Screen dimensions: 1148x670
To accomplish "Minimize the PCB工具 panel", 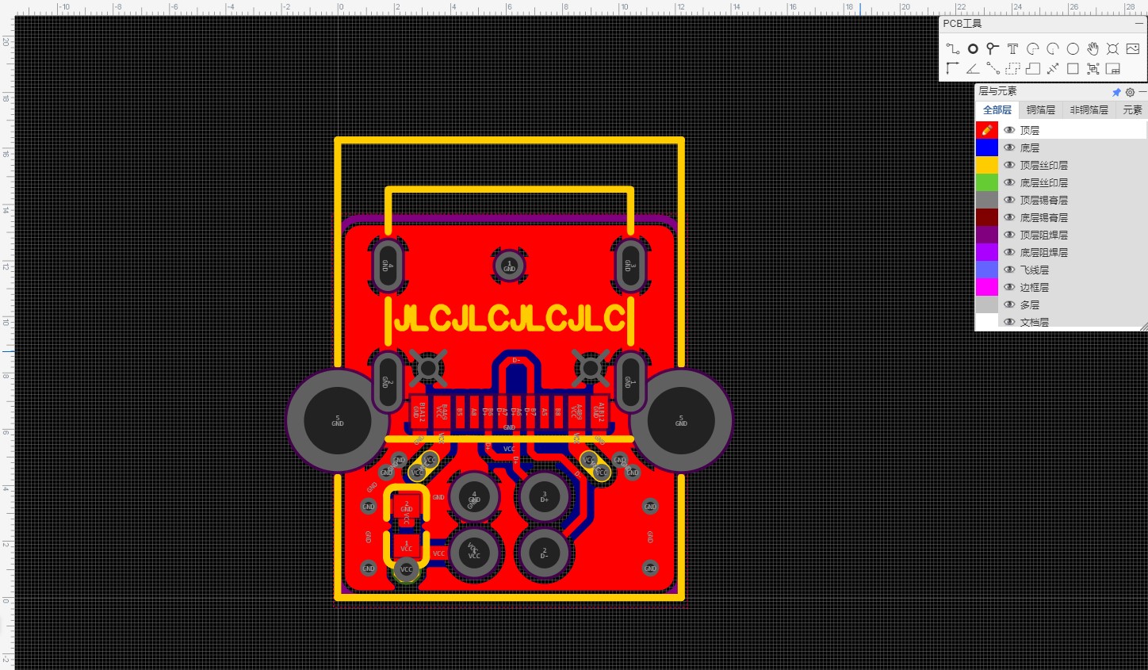I will click(1139, 24).
